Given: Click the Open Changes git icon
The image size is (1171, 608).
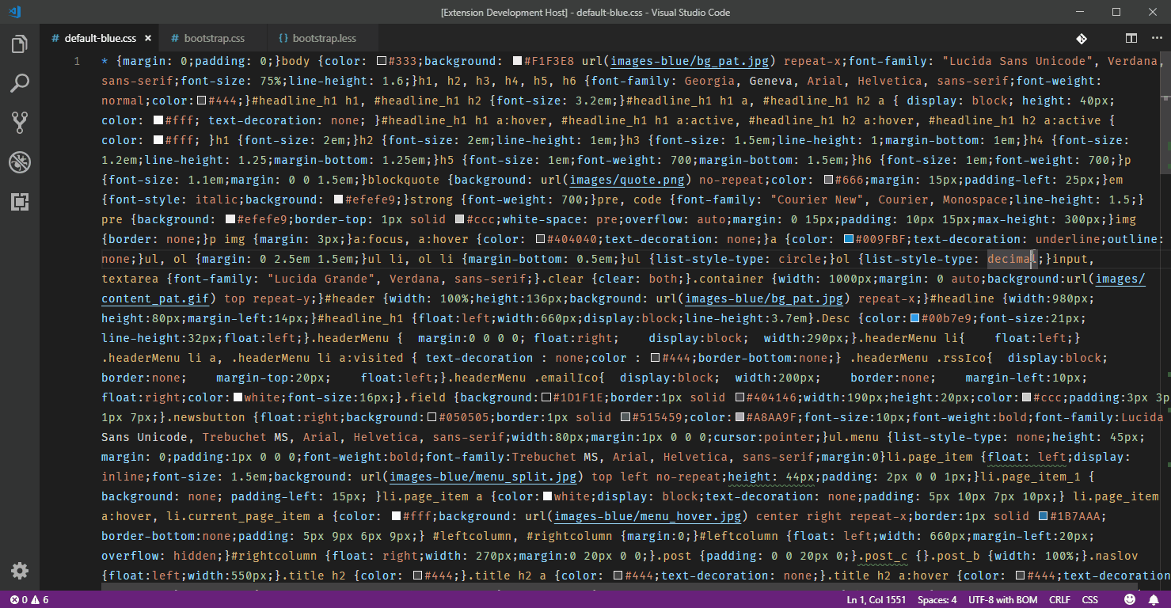Looking at the screenshot, I should [x=1081, y=38].
